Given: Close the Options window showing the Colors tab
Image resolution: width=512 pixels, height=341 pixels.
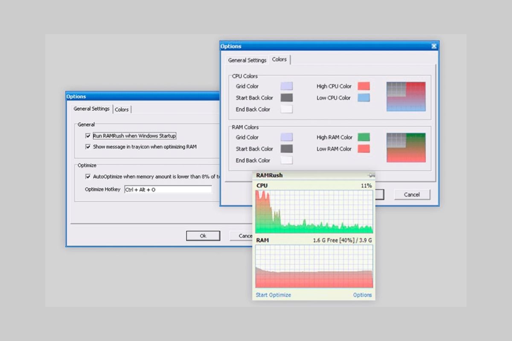Looking at the screenshot, I should tap(433, 46).
